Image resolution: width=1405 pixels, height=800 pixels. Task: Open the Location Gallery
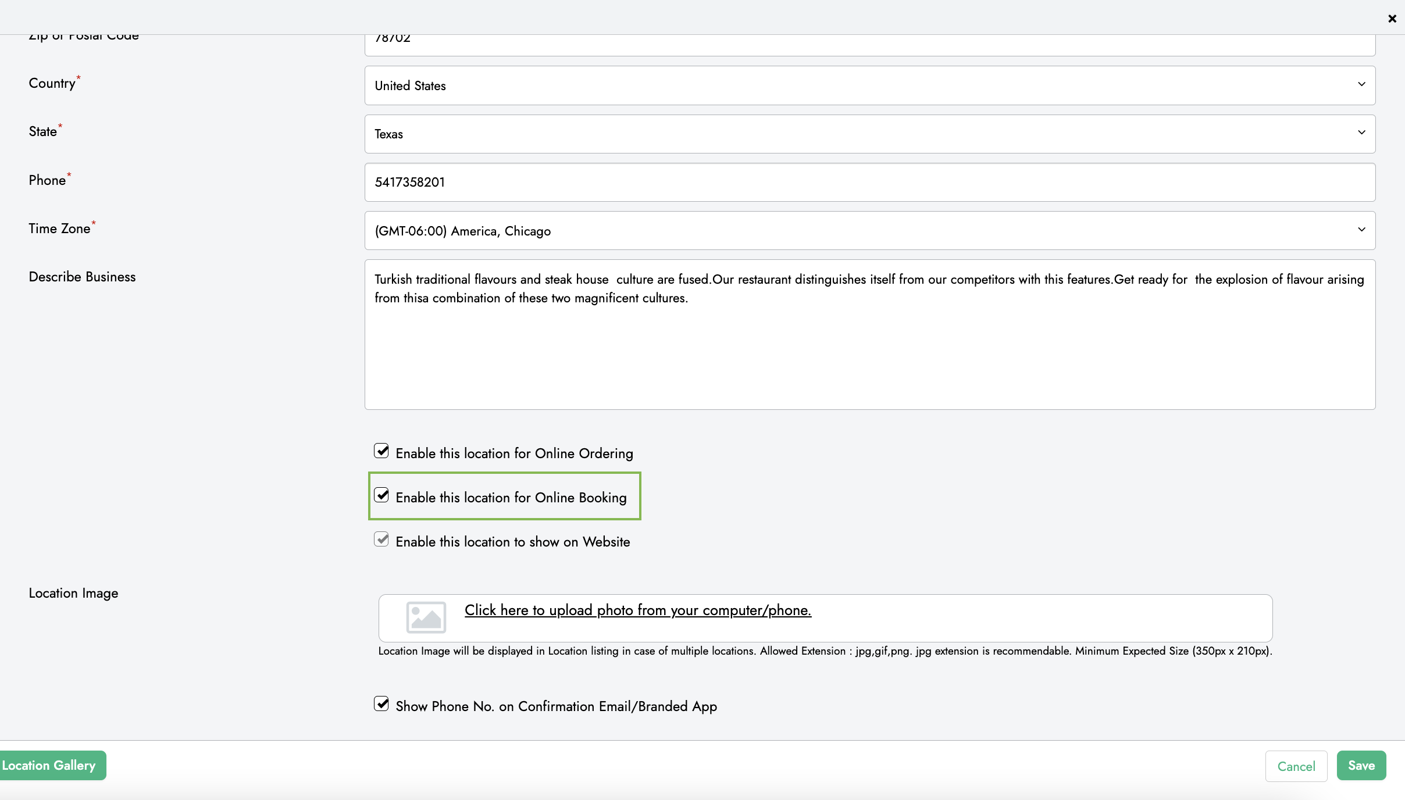pyautogui.click(x=51, y=766)
